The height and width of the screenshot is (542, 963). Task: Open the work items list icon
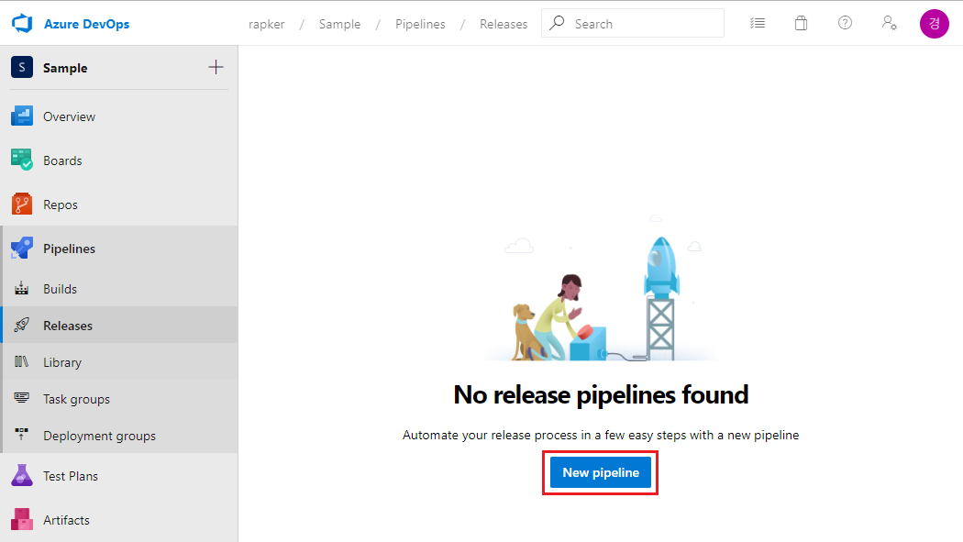[x=758, y=23]
